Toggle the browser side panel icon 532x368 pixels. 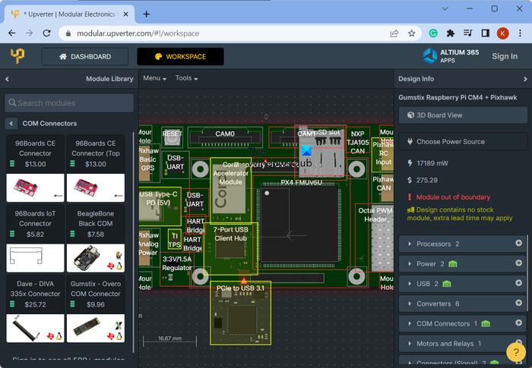485,33
